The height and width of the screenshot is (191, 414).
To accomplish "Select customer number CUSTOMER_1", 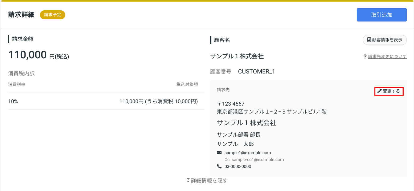I will 256,71.
